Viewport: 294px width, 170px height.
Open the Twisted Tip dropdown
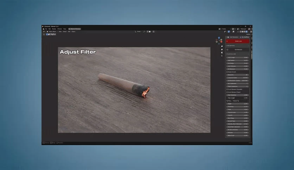[x=241, y=101]
